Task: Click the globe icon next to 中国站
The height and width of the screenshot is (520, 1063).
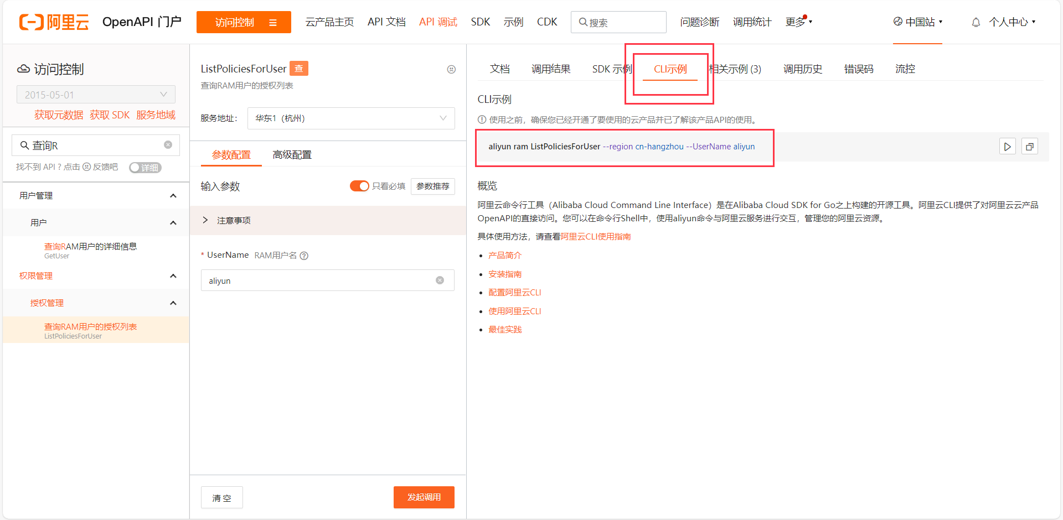Action: [x=897, y=22]
